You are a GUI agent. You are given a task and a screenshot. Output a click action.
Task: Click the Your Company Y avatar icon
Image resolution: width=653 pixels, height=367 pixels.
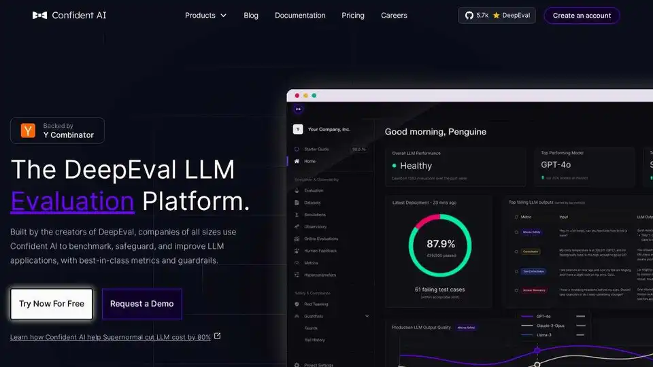pyautogui.click(x=298, y=129)
